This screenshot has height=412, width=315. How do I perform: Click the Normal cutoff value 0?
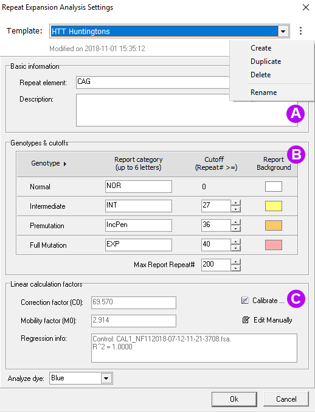click(204, 187)
